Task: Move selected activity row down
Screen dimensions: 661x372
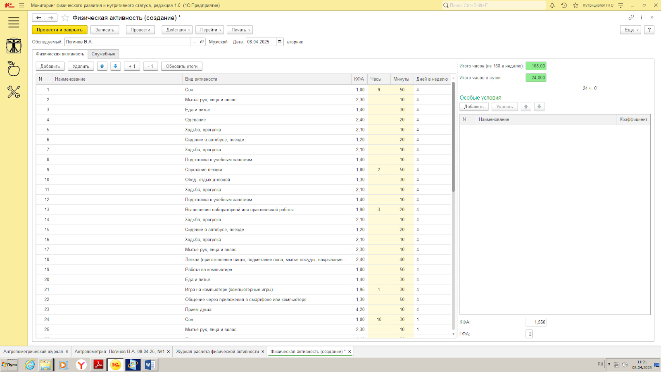Action: (x=116, y=66)
